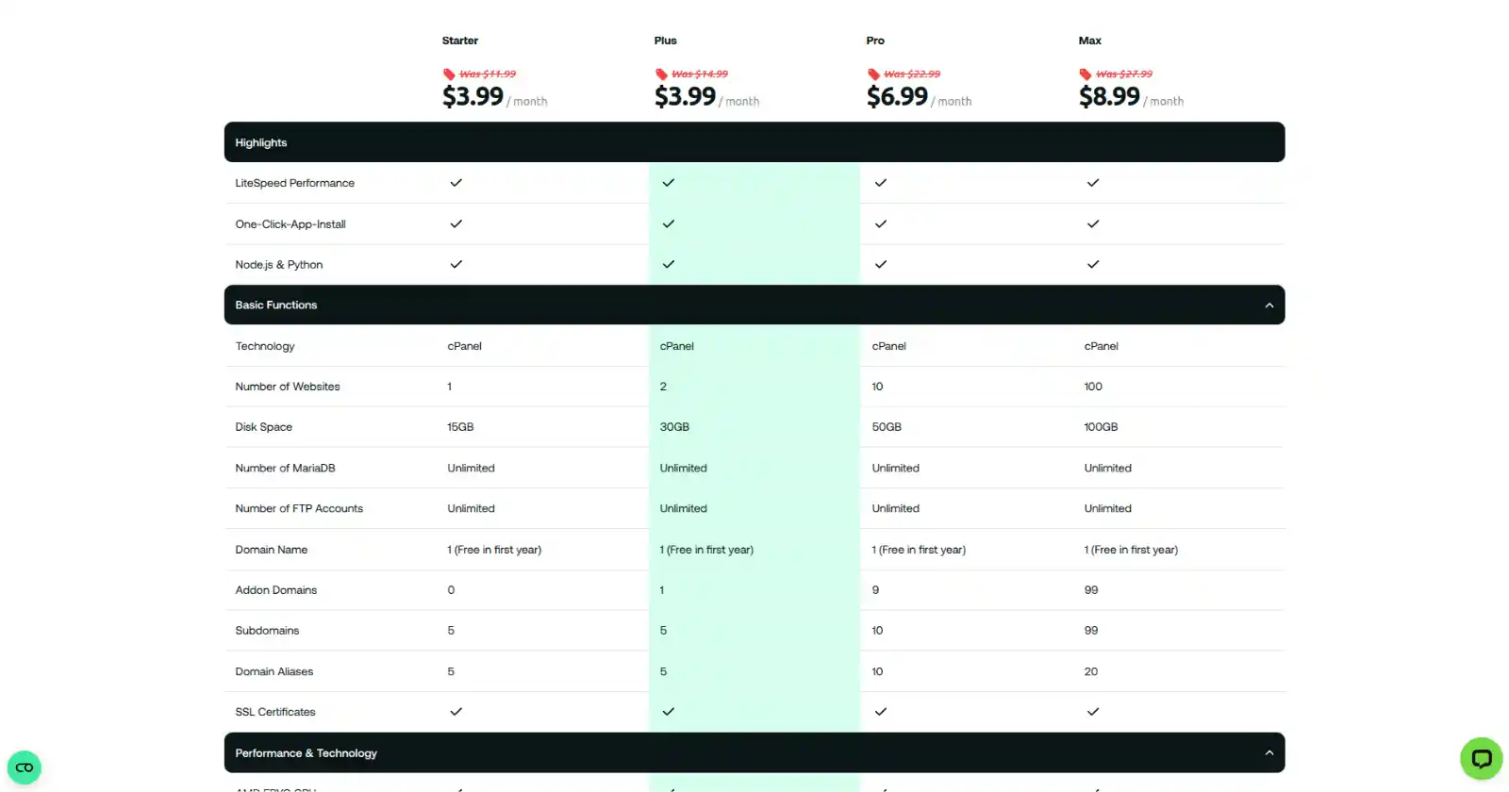Click Plus checkmark for LiteSpeed Performance
Screen dimensions: 1509x792
coord(669,183)
